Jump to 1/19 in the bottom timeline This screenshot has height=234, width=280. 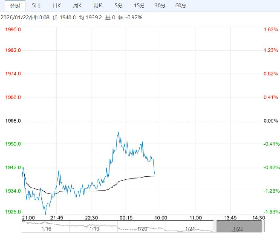[x=95, y=229]
